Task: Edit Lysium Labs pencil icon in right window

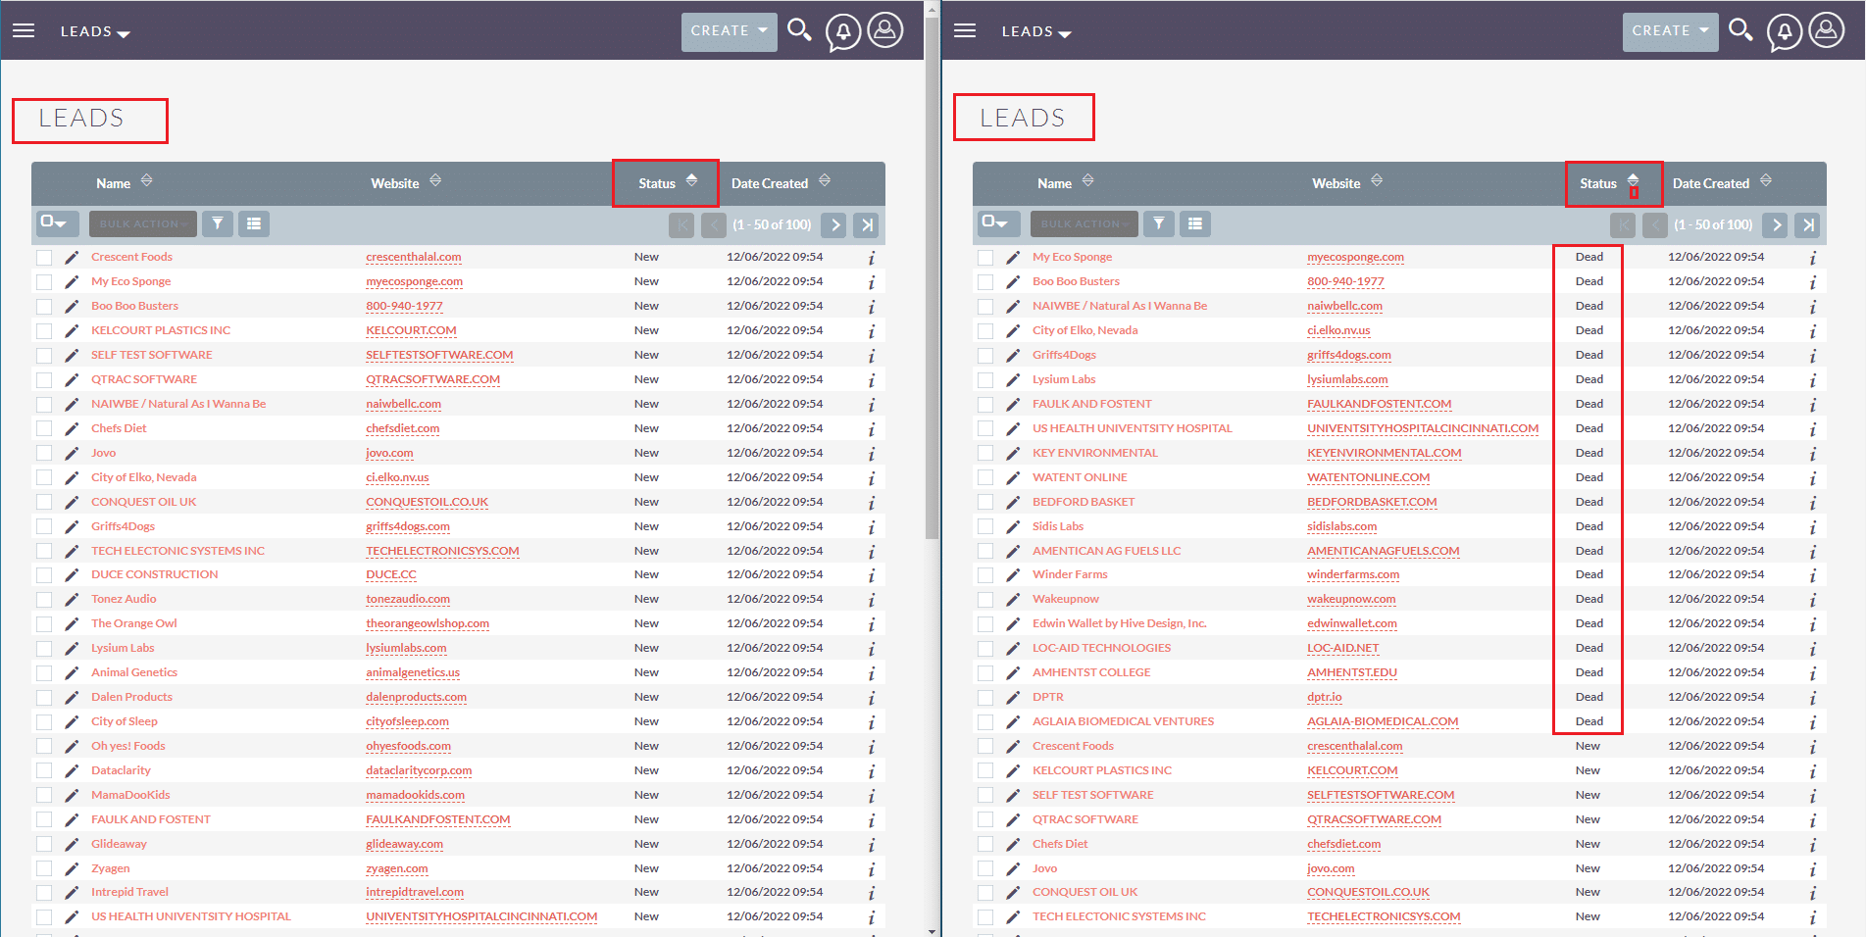Action: click(1013, 380)
